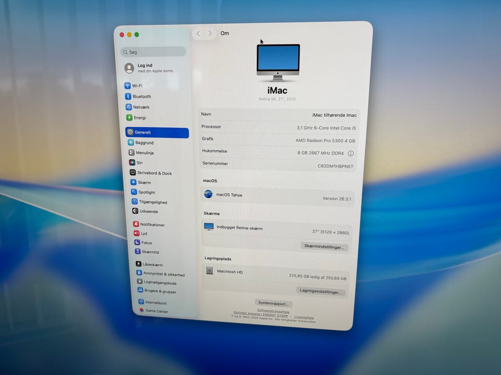Select the Netværk globe icon
The height and width of the screenshot is (375, 501).
point(128,107)
